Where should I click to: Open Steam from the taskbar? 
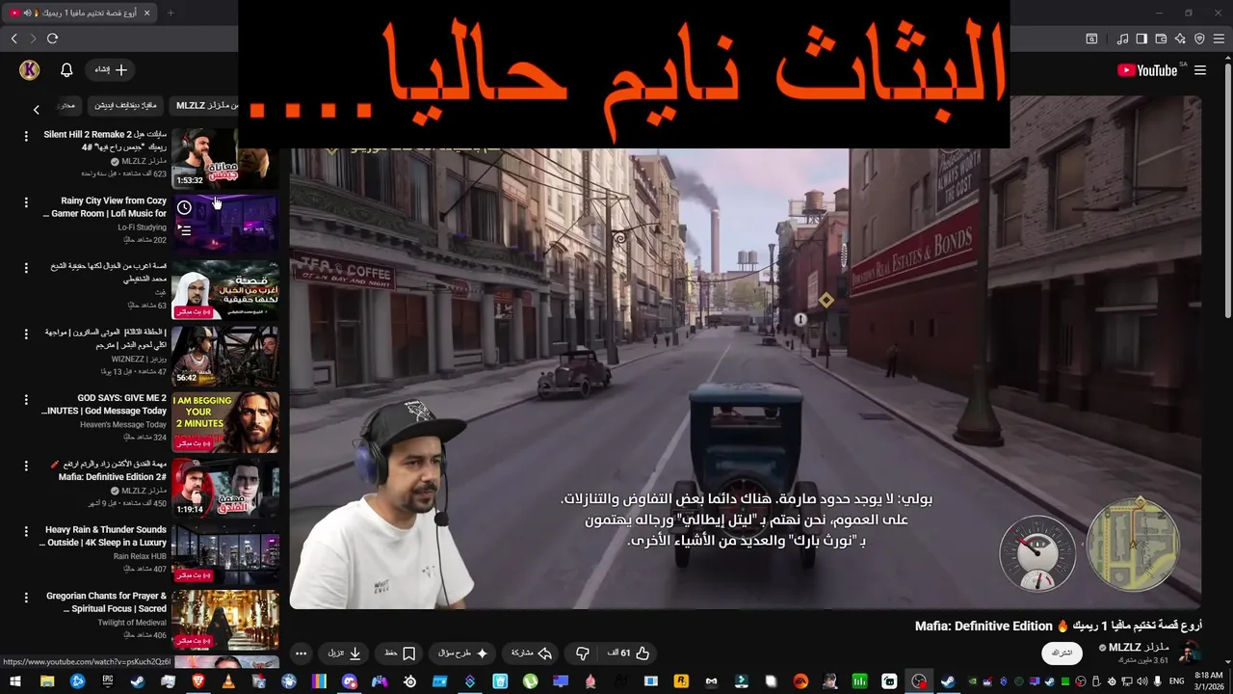point(137,681)
